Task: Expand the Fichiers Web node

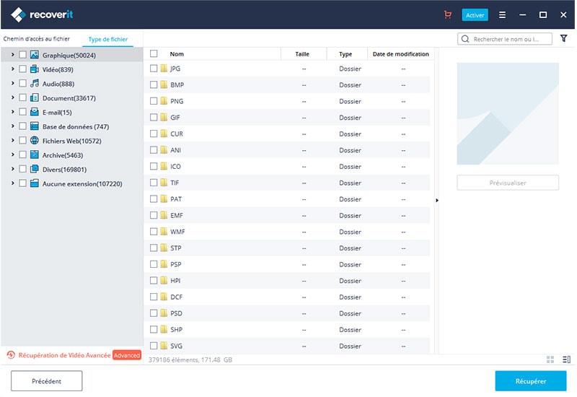Action: (12, 141)
